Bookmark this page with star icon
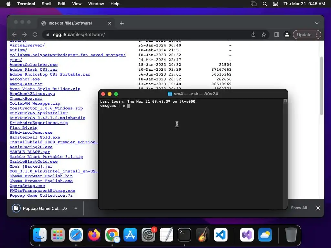331x248 pixels. tap(264, 35)
